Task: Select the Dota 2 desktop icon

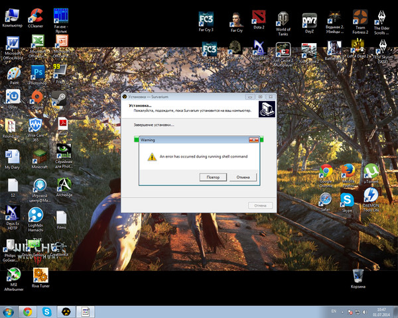Action: click(x=259, y=19)
